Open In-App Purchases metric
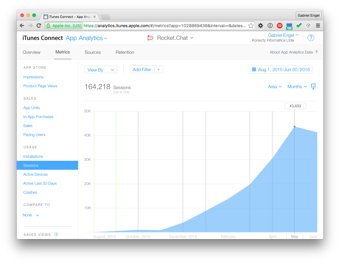340x263 pixels. 38,117
